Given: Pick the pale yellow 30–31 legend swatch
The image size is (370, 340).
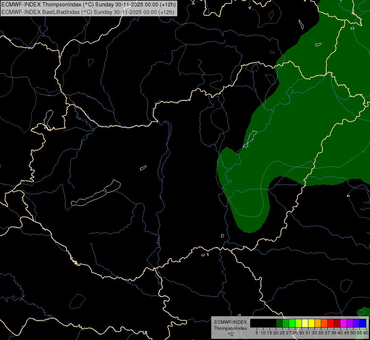Looking at the screenshot, I should [x=305, y=323].
